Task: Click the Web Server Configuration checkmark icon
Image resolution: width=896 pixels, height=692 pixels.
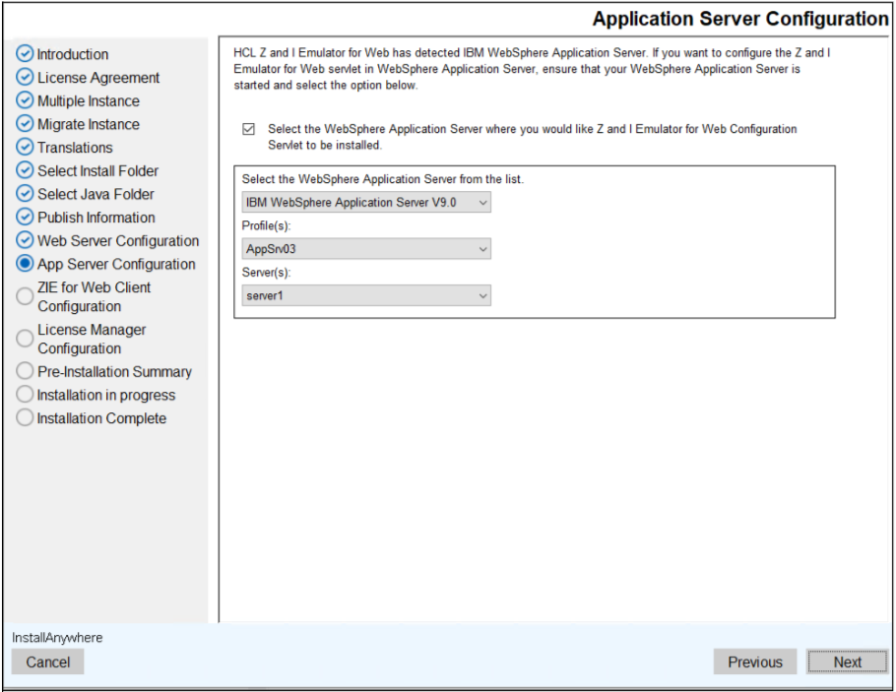Action: (x=25, y=240)
